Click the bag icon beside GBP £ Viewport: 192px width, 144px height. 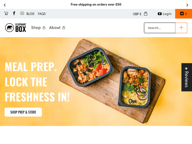click(x=146, y=14)
